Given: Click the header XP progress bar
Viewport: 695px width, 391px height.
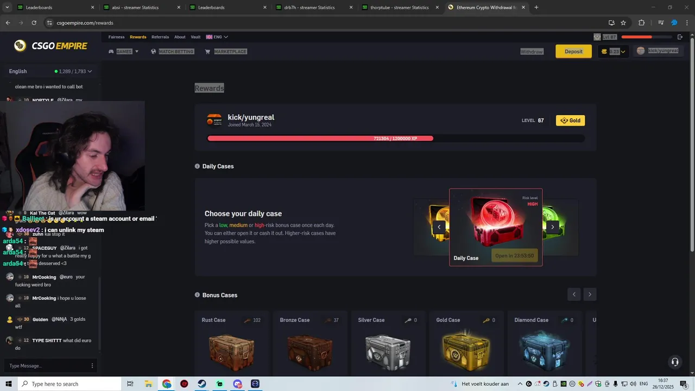Looking at the screenshot, I should [646, 37].
